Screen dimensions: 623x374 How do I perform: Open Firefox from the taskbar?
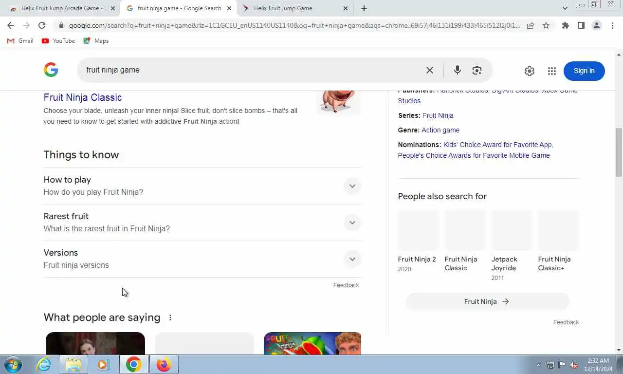tap(164, 364)
